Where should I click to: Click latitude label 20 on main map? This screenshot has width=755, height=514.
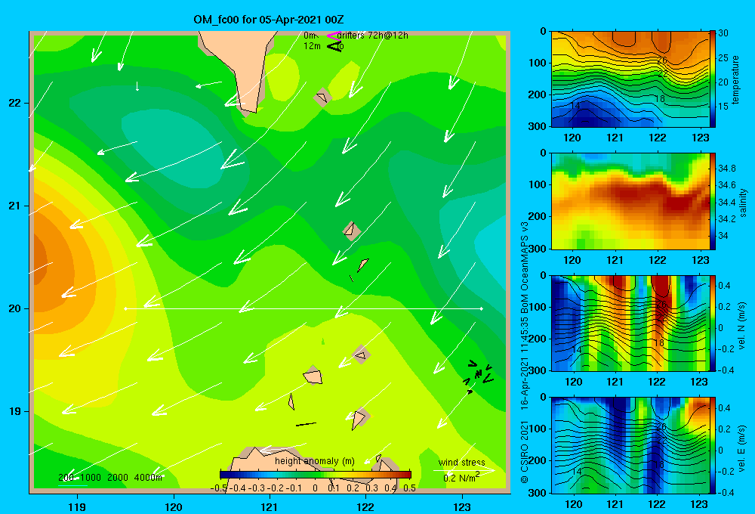pyautogui.click(x=15, y=308)
